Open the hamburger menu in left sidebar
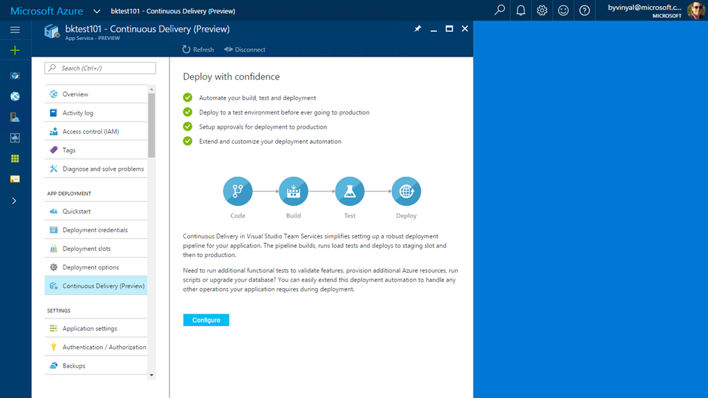The image size is (708, 398). 15,30
